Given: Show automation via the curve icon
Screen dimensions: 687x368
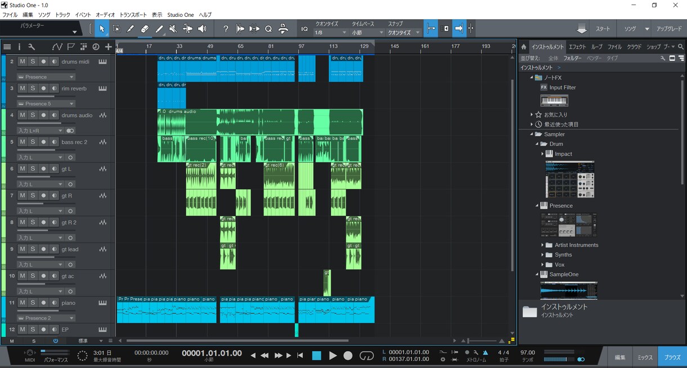Looking at the screenshot, I should point(57,47).
